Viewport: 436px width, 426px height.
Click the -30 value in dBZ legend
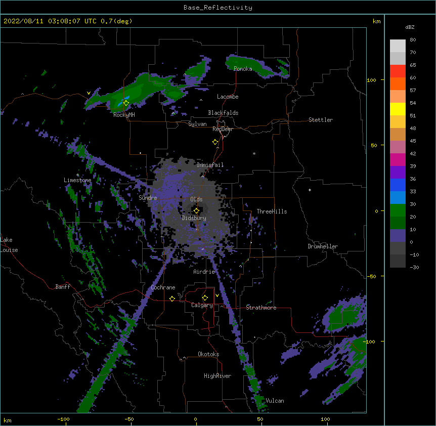[414, 267]
